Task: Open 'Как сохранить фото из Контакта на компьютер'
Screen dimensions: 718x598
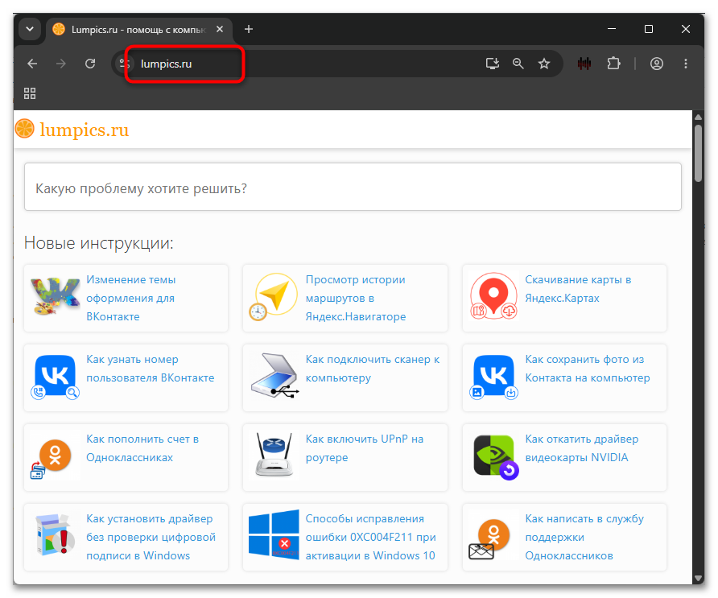Action: pyautogui.click(x=588, y=369)
